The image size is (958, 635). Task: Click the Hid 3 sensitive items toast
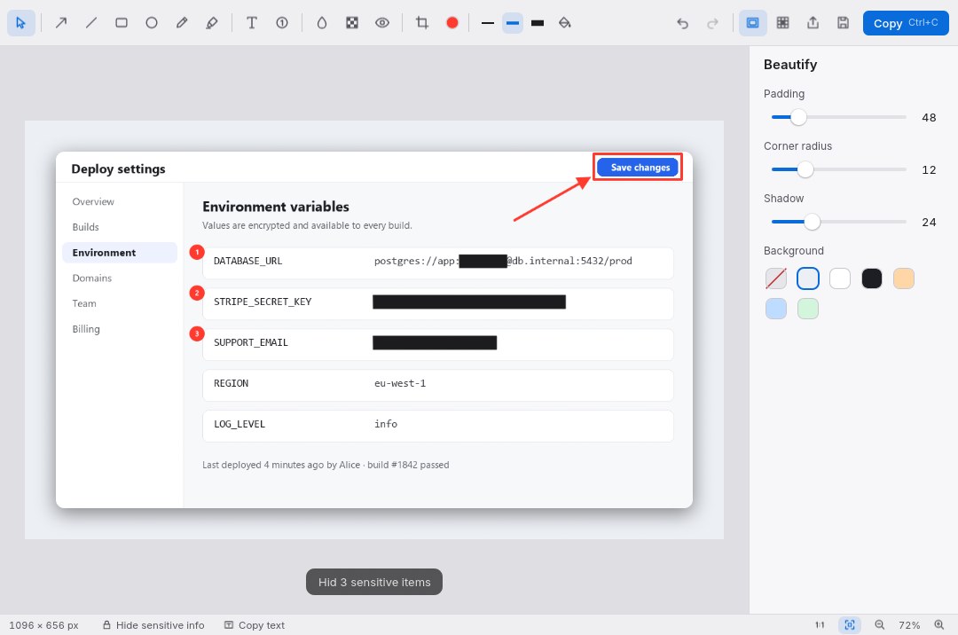pyautogui.click(x=374, y=582)
